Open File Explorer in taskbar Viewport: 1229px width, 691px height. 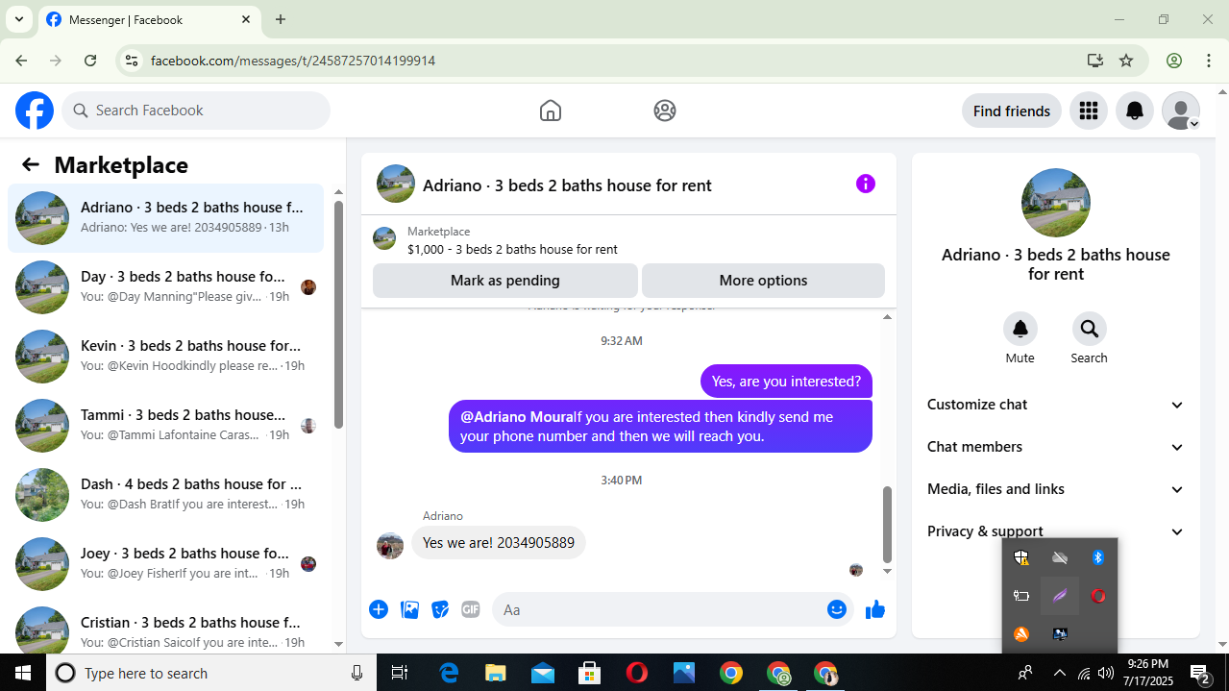pyautogui.click(x=495, y=673)
